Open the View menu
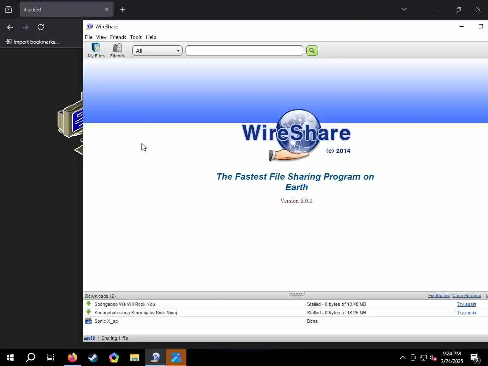The height and width of the screenshot is (366, 488). click(x=102, y=37)
